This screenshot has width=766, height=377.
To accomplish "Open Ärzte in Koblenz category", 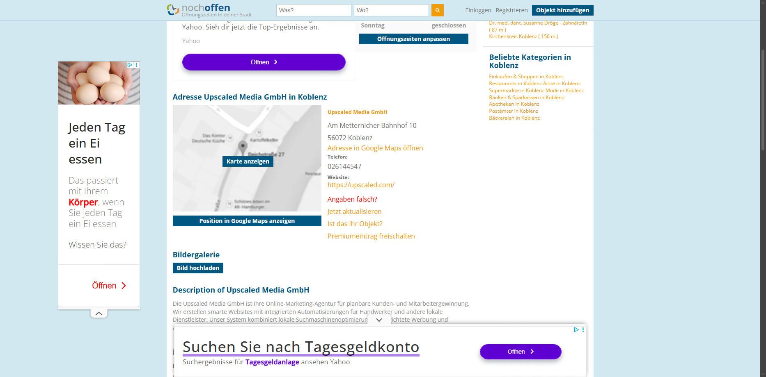I will pyautogui.click(x=562, y=84).
